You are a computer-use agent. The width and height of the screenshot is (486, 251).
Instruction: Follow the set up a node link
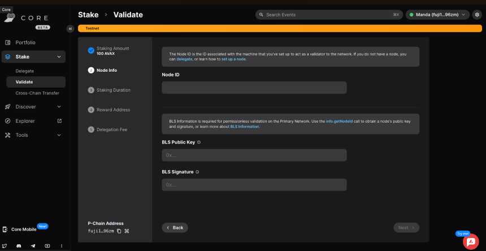coord(234,59)
